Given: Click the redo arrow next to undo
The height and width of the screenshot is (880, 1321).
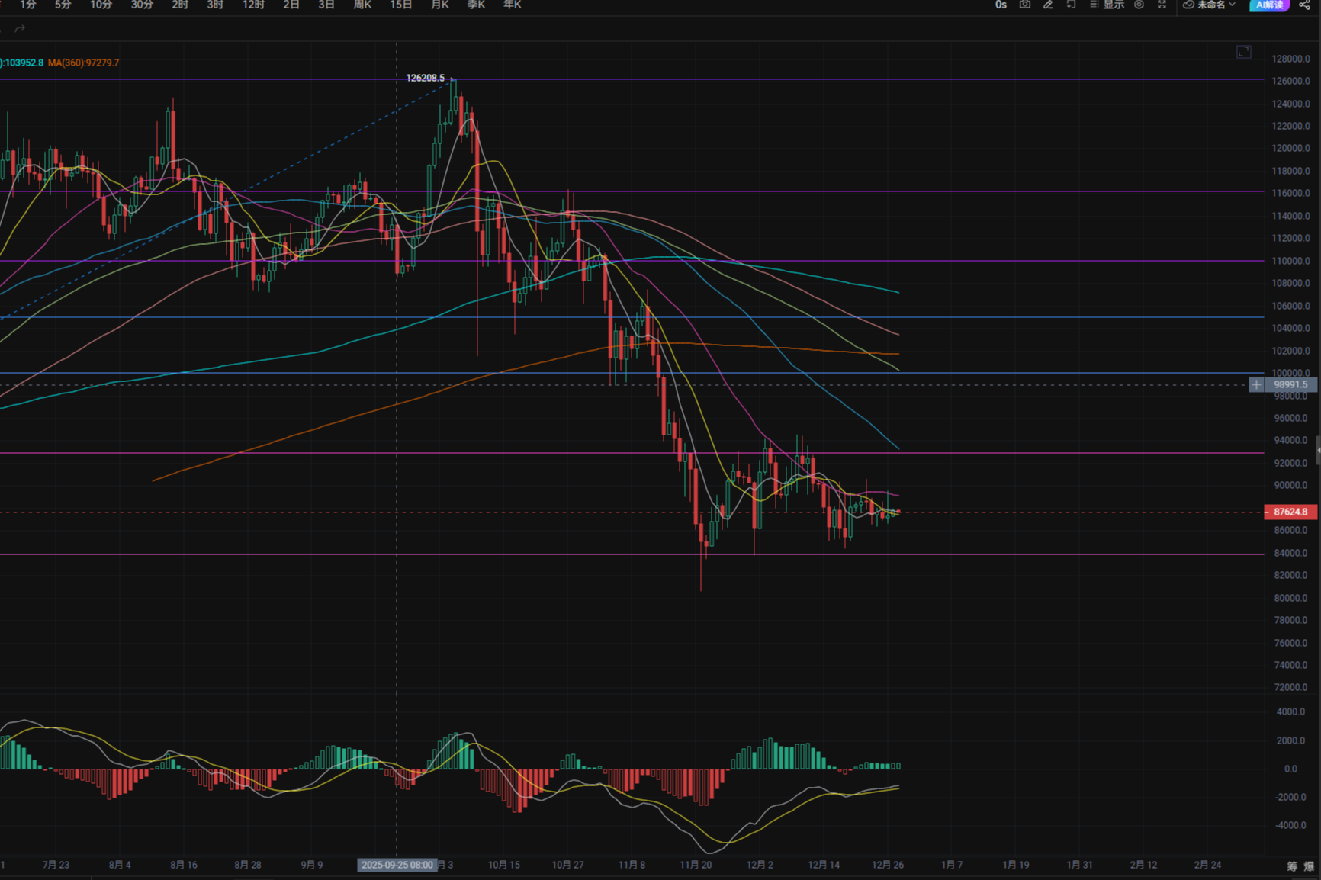Looking at the screenshot, I should (x=20, y=28).
